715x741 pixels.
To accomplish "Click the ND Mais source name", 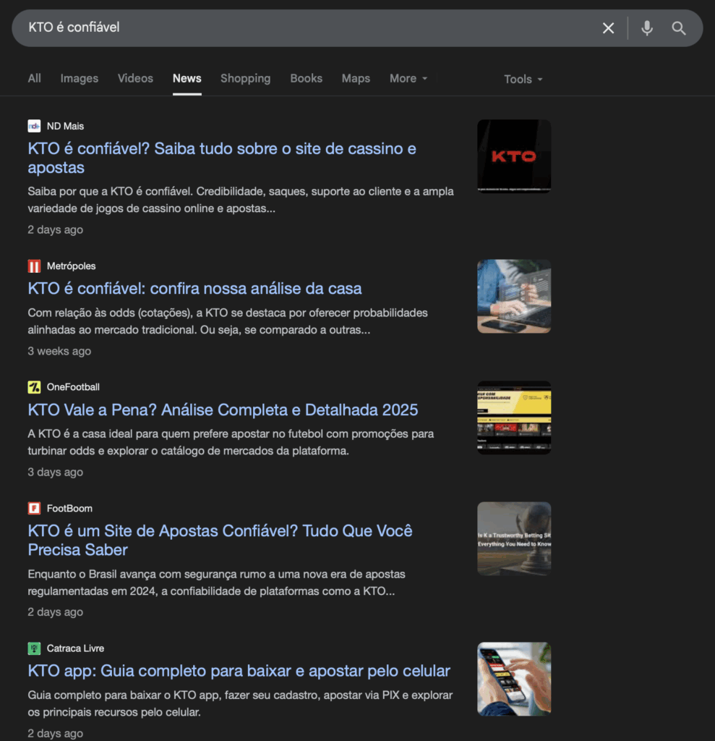I will pos(65,126).
